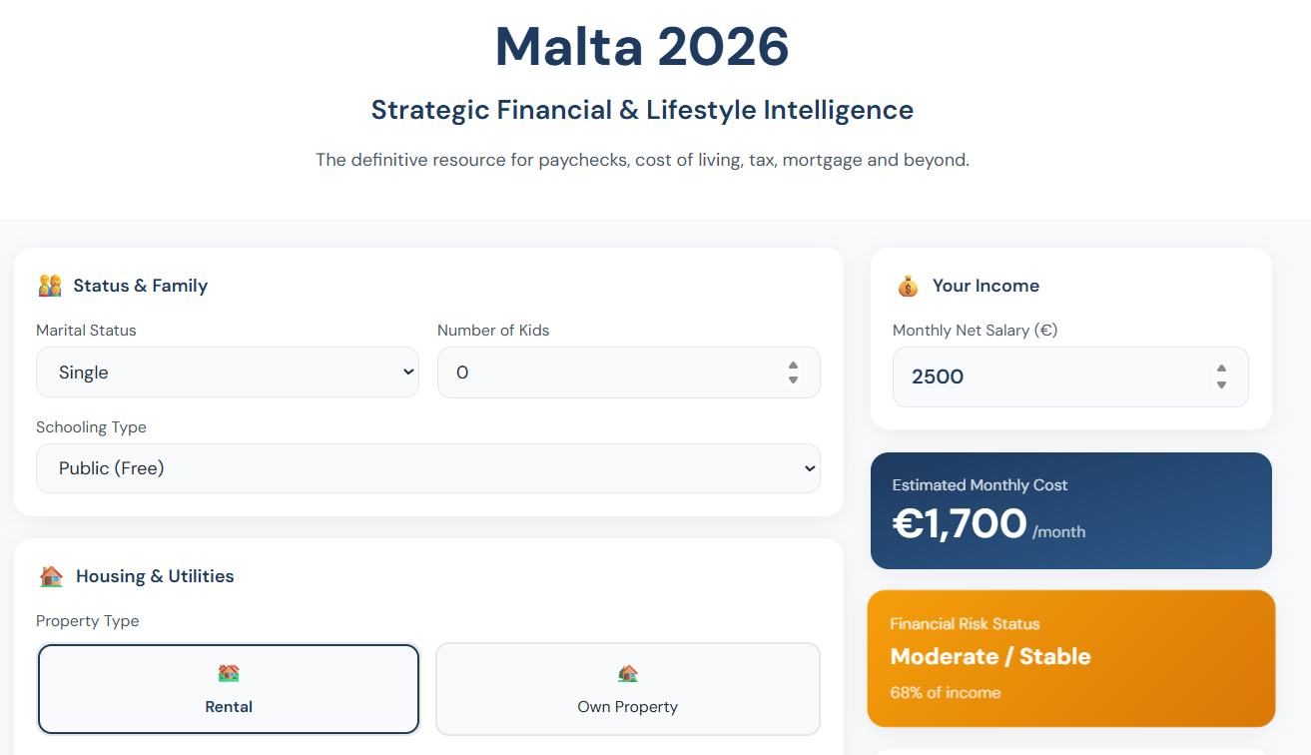Click the house icon next to Housing & Utilities
Screen dimensions: 1311x755
click(x=51, y=575)
